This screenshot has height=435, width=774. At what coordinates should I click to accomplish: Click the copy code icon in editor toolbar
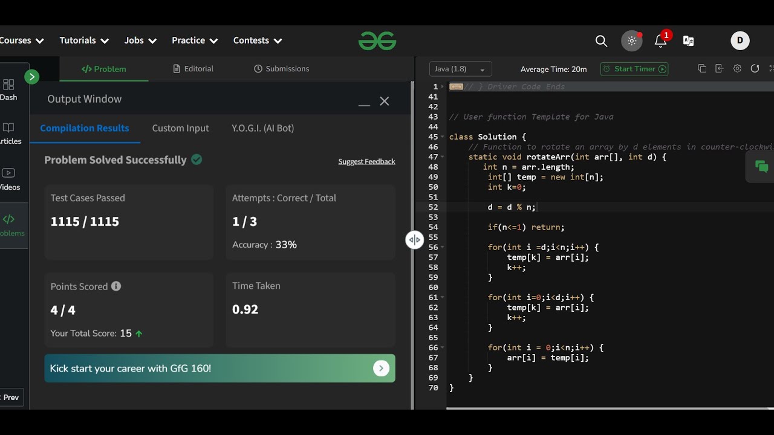(x=702, y=68)
